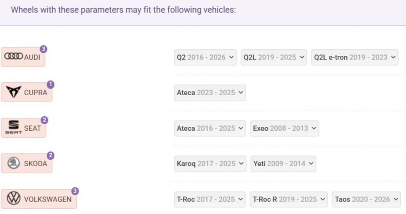Click the Volkswagen count badge showing 3

pos(75,191)
